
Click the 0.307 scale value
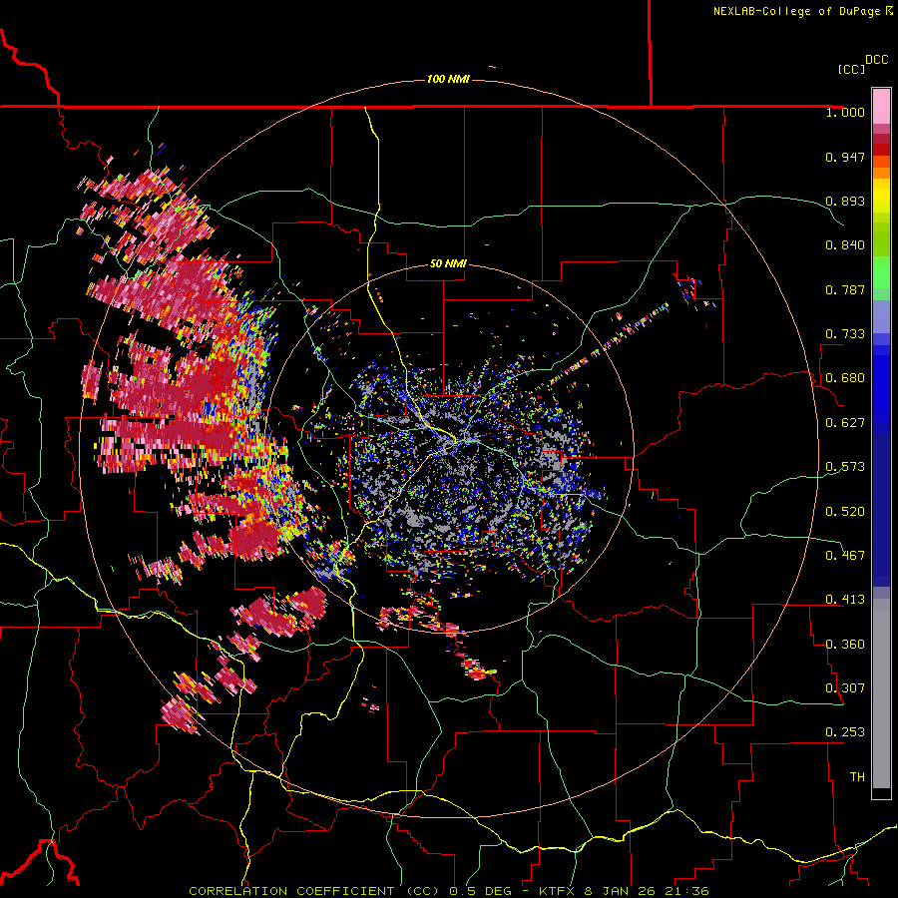pyautogui.click(x=845, y=688)
